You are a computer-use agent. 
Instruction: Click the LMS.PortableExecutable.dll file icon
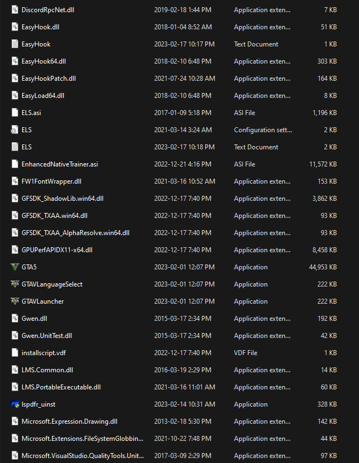point(15,387)
